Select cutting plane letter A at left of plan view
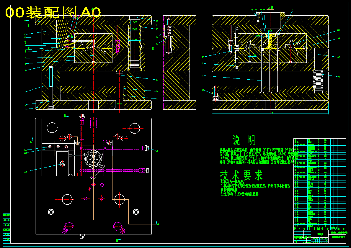The height and width of the screenshot is (248, 351). pos(31,141)
